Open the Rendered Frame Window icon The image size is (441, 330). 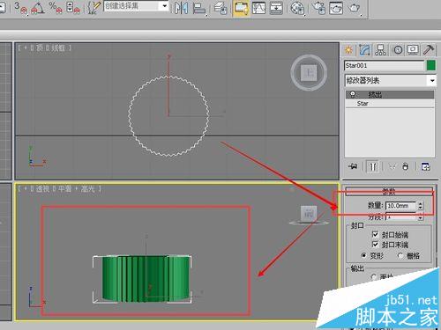click(336, 8)
